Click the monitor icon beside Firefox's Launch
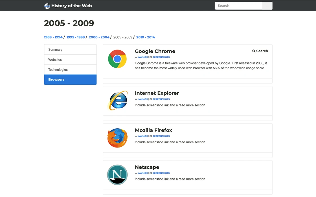Screen dimensions: 316x197 pos(136,136)
